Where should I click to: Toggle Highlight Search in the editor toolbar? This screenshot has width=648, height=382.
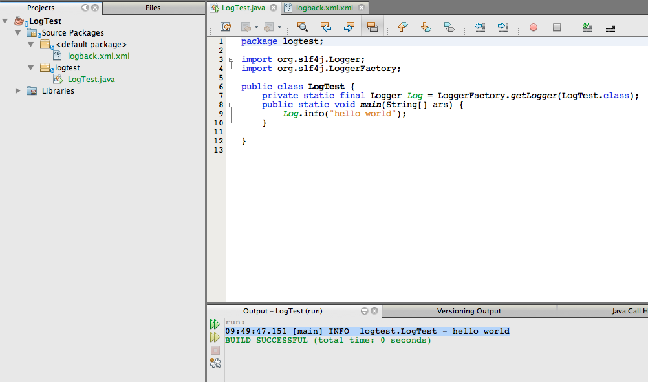pyautogui.click(x=372, y=27)
